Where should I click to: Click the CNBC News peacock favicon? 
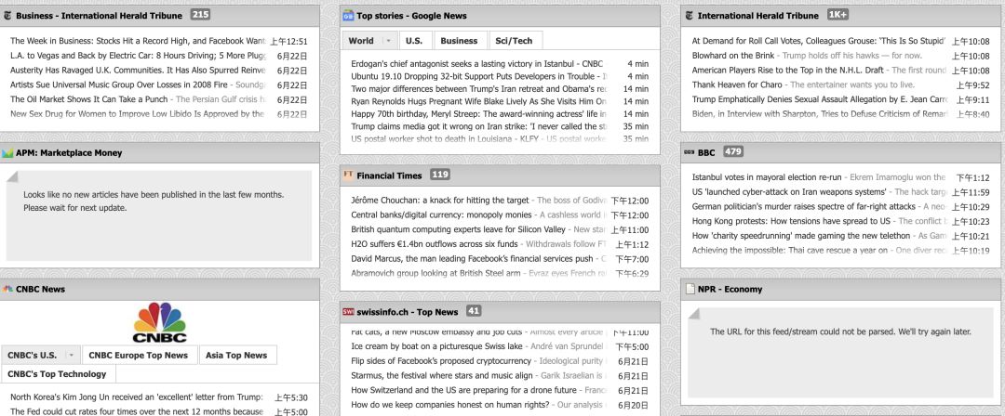(7, 289)
